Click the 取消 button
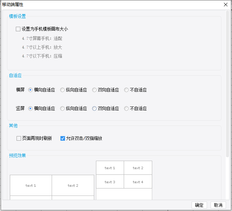This screenshot has width=232, height=211. point(218,205)
